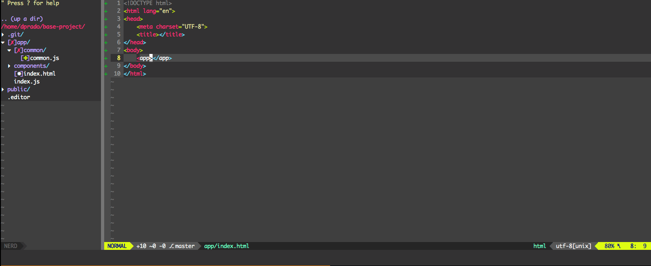Collapse the common/ folder arrow
Image resolution: width=651 pixels, height=266 pixels.
[9, 50]
